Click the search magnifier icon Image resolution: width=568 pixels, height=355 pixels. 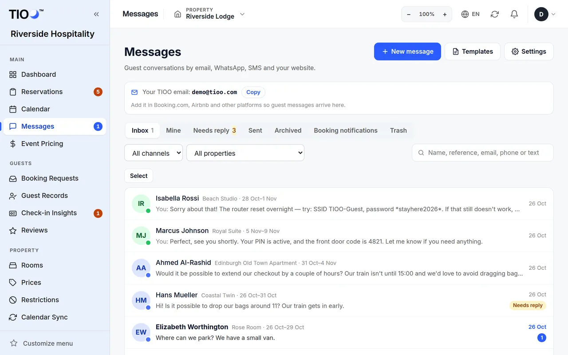tap(421, 153)
